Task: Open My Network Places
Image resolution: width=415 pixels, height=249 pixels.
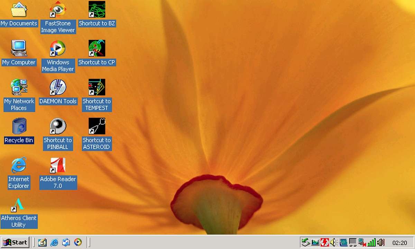Action: (19, 87)
